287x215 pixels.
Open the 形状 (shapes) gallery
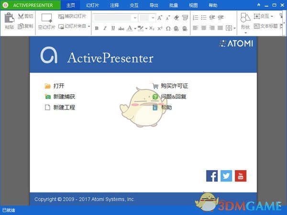245,23
